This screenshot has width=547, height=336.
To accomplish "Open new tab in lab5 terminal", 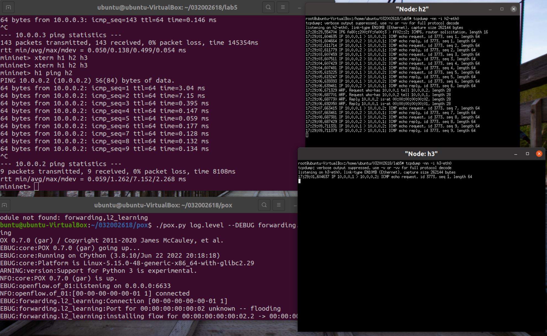I will [x=8, y=7].
